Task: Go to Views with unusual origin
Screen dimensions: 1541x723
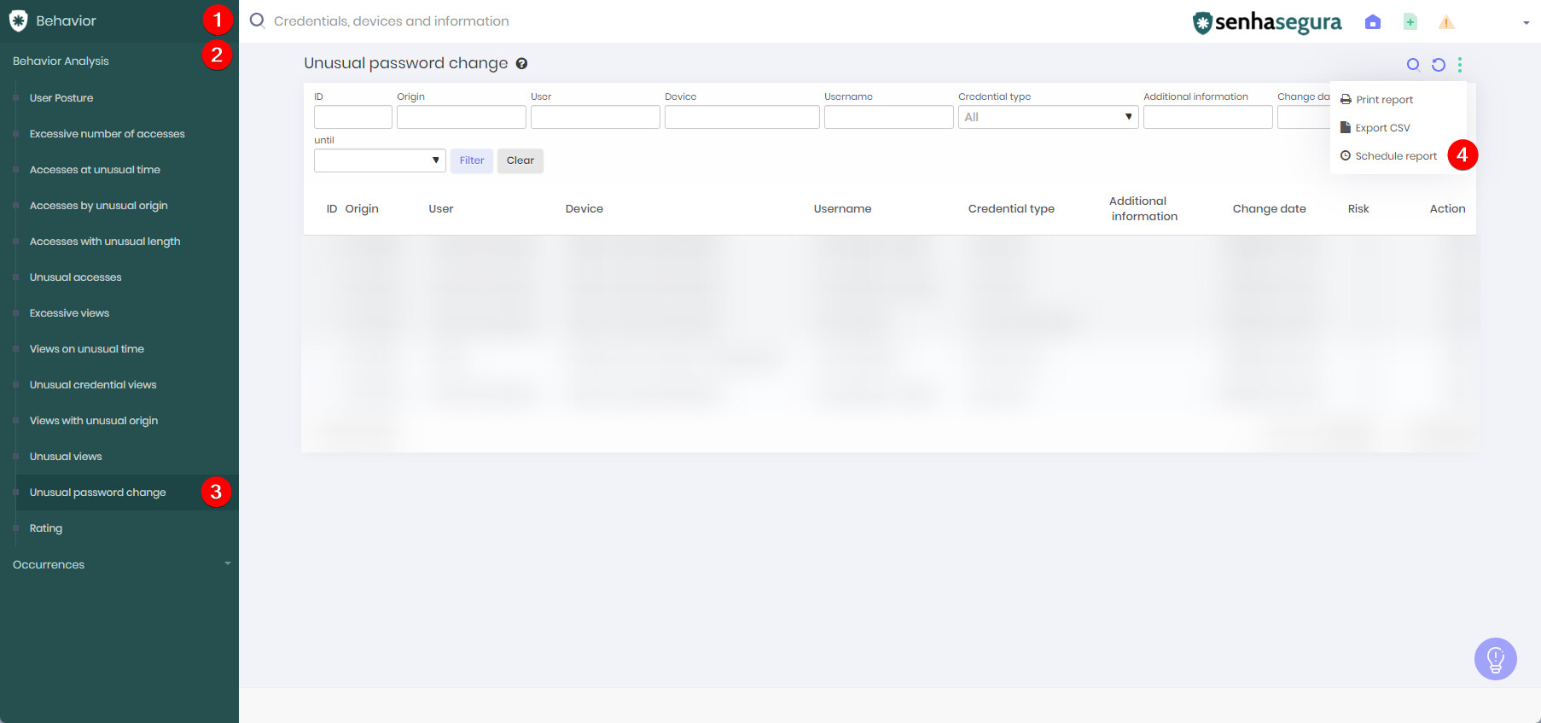Action: pyautogui.click(x=94, y=421)
